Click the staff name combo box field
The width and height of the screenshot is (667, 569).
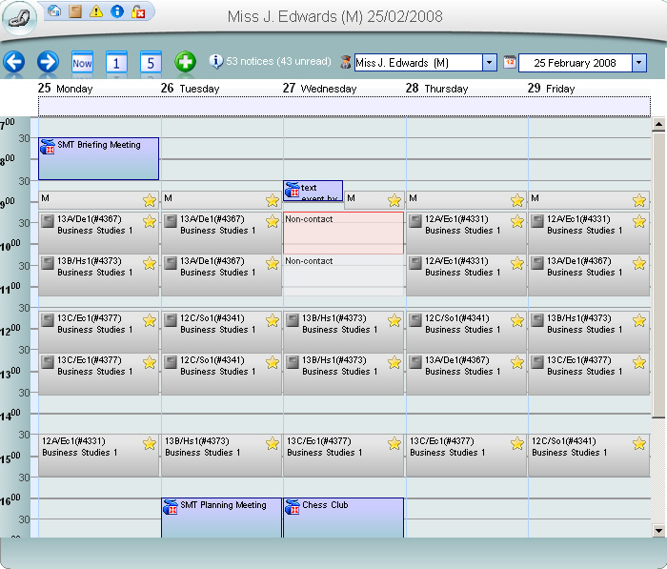[x=417, y=63]
